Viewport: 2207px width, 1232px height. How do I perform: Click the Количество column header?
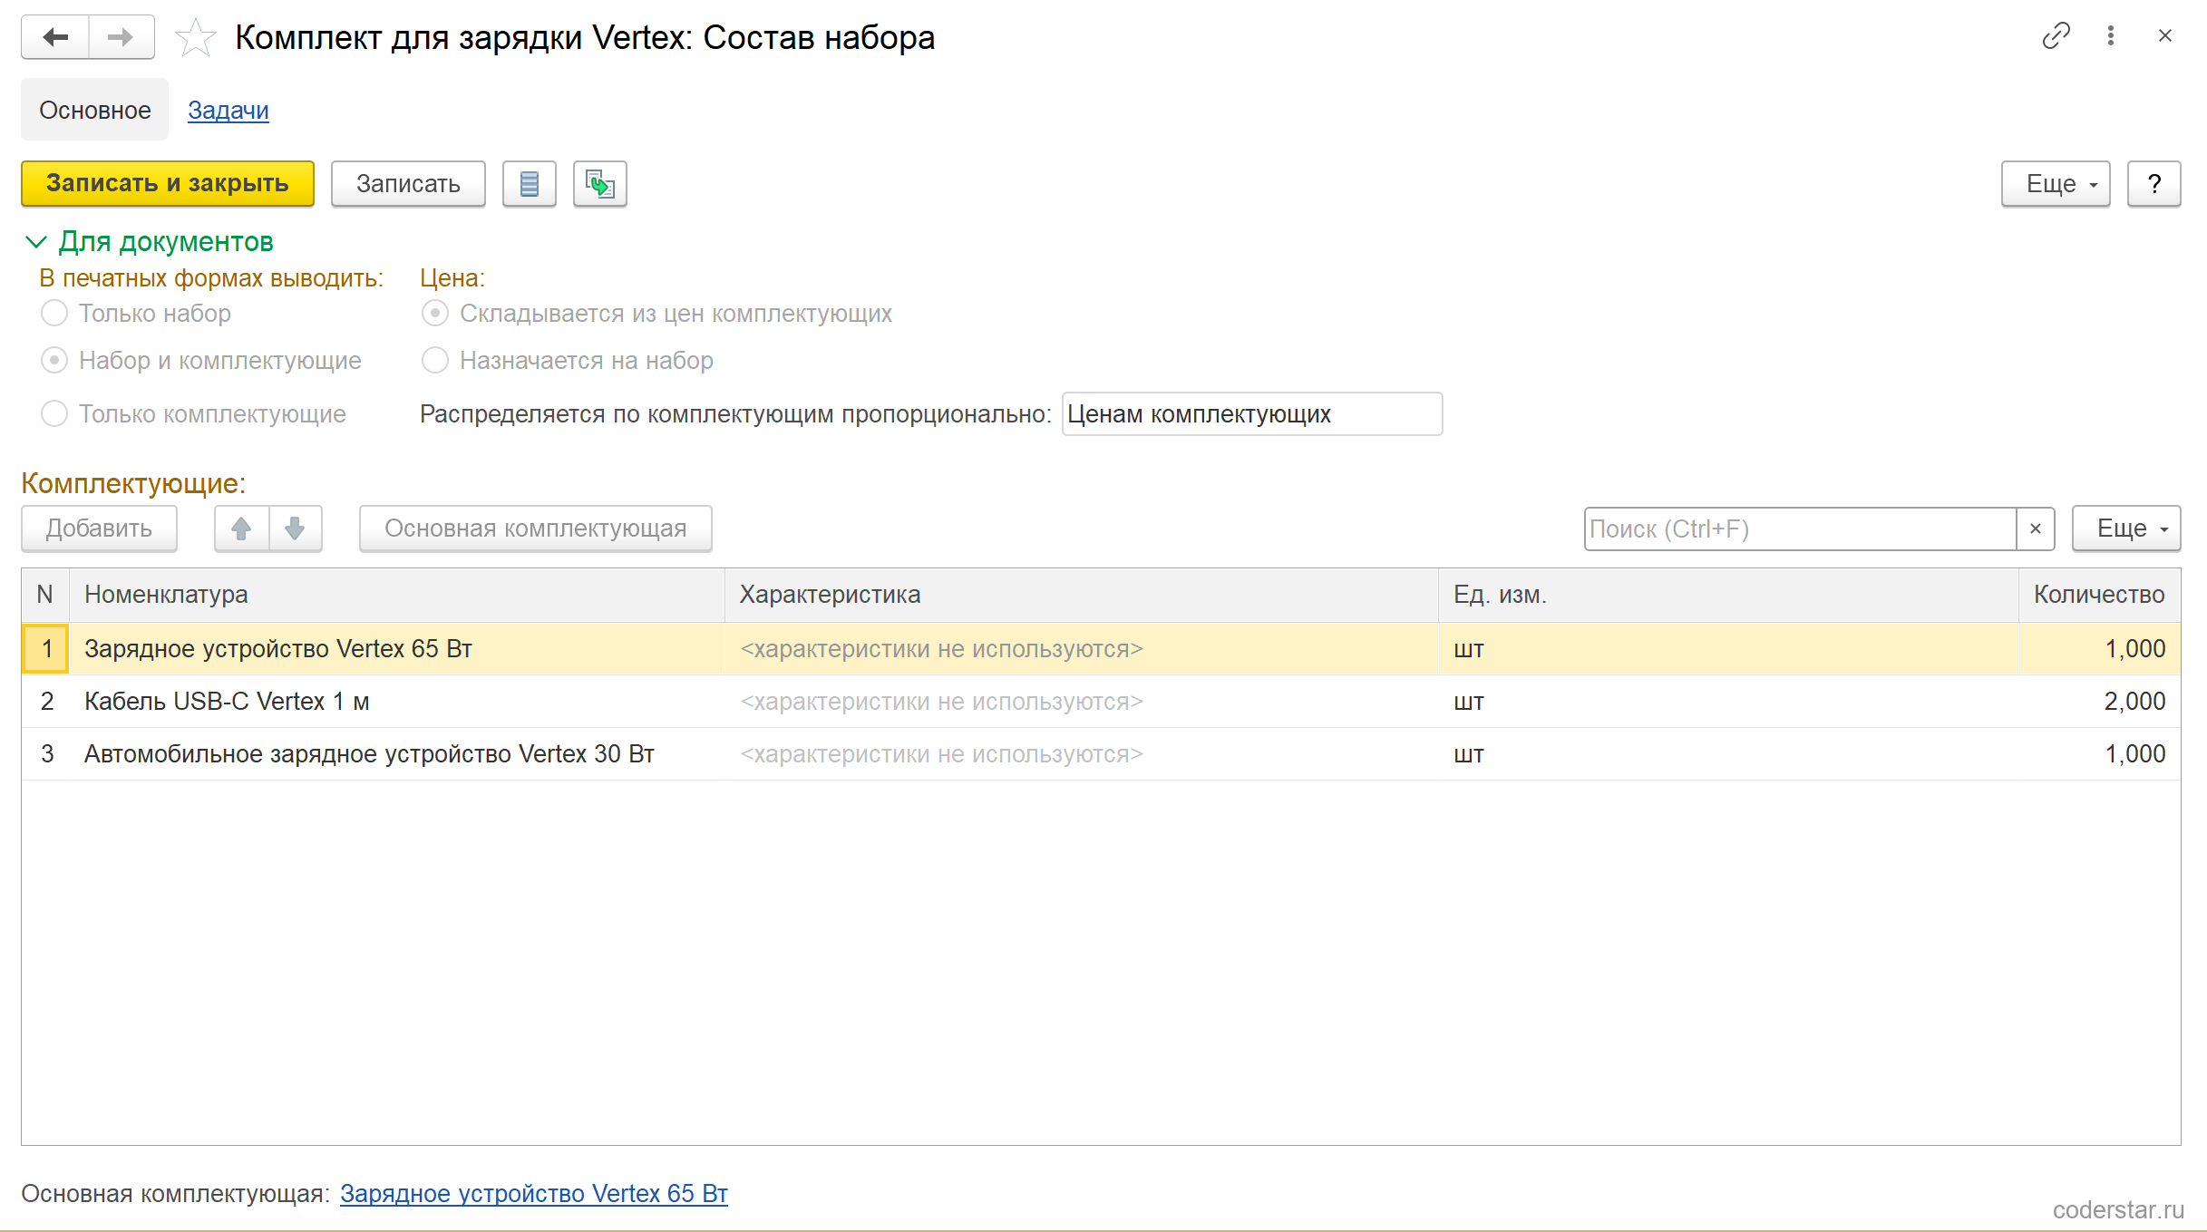point(2100,595)
